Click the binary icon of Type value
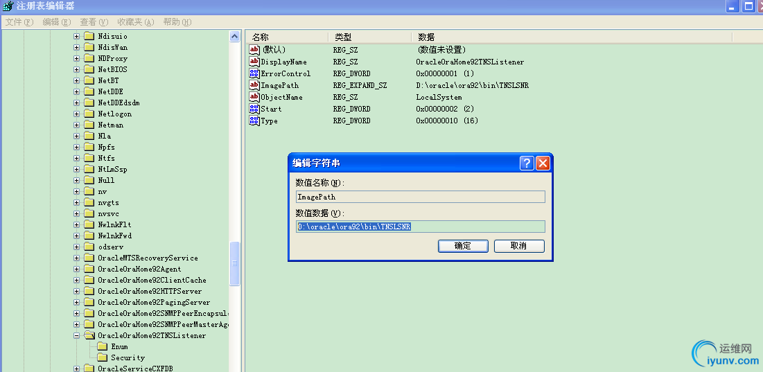The image size is (763, 372). 254,121
